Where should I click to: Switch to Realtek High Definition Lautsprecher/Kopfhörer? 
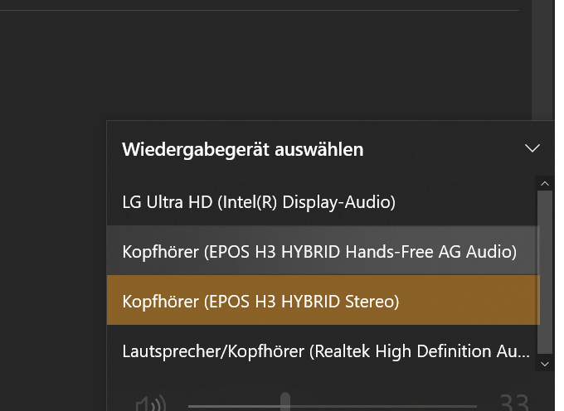tap(325, 351)
